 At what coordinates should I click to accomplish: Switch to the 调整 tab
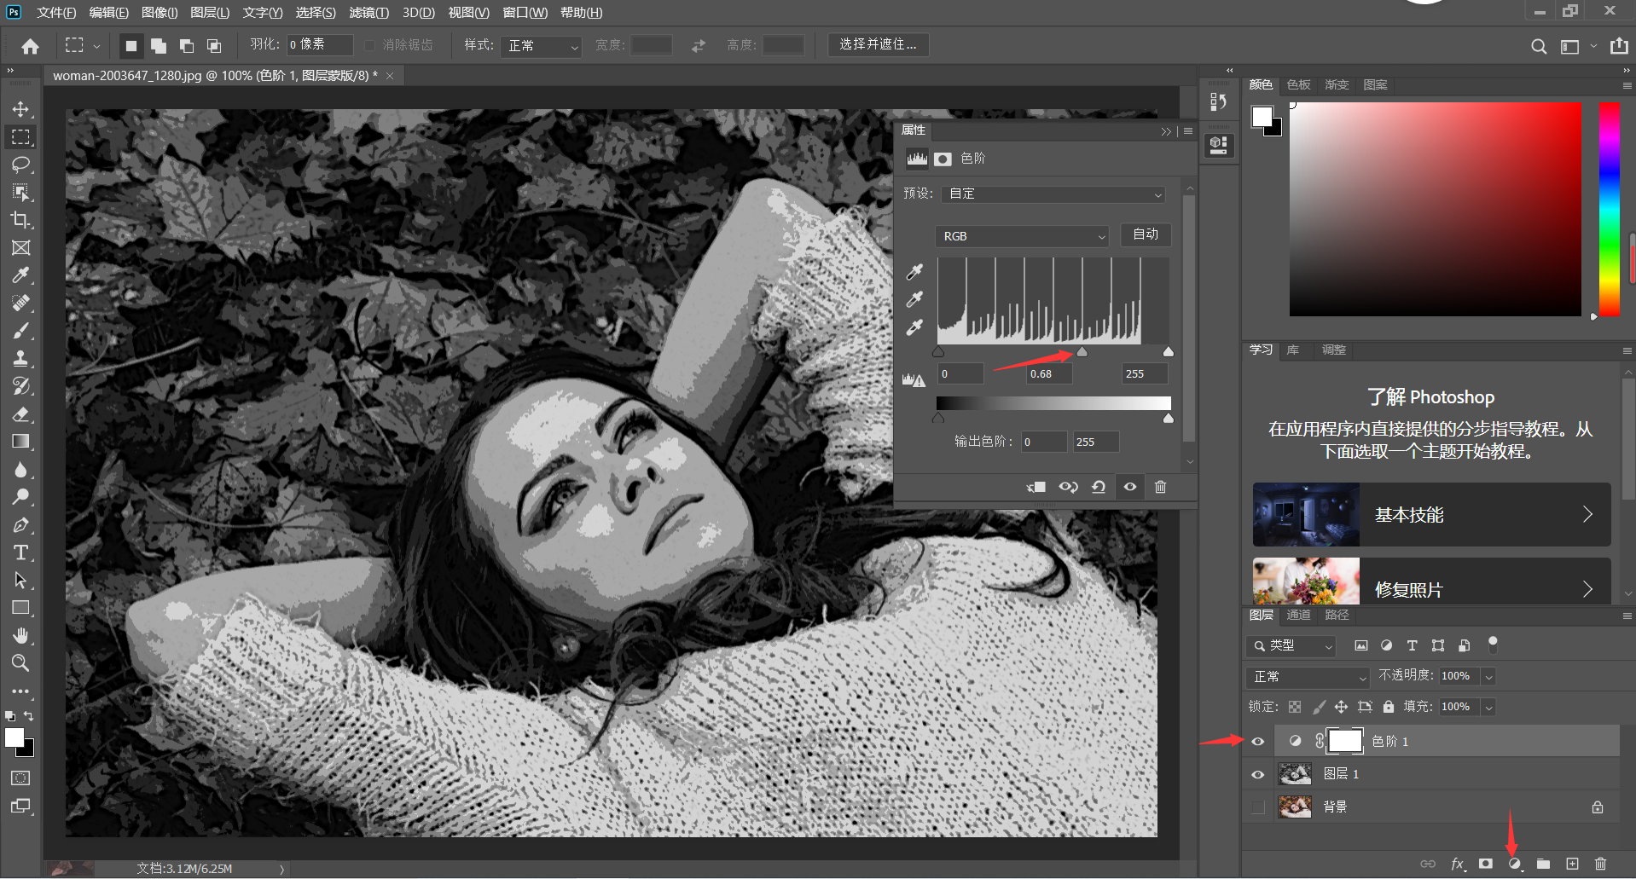coord(1333,350)
